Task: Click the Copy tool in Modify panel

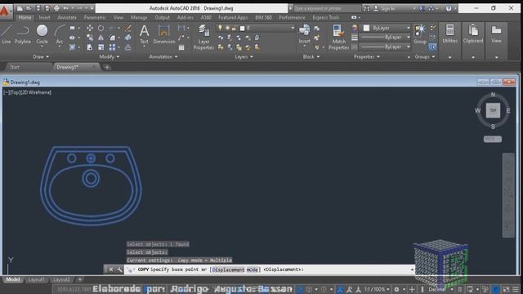Action: click(90, 38)
